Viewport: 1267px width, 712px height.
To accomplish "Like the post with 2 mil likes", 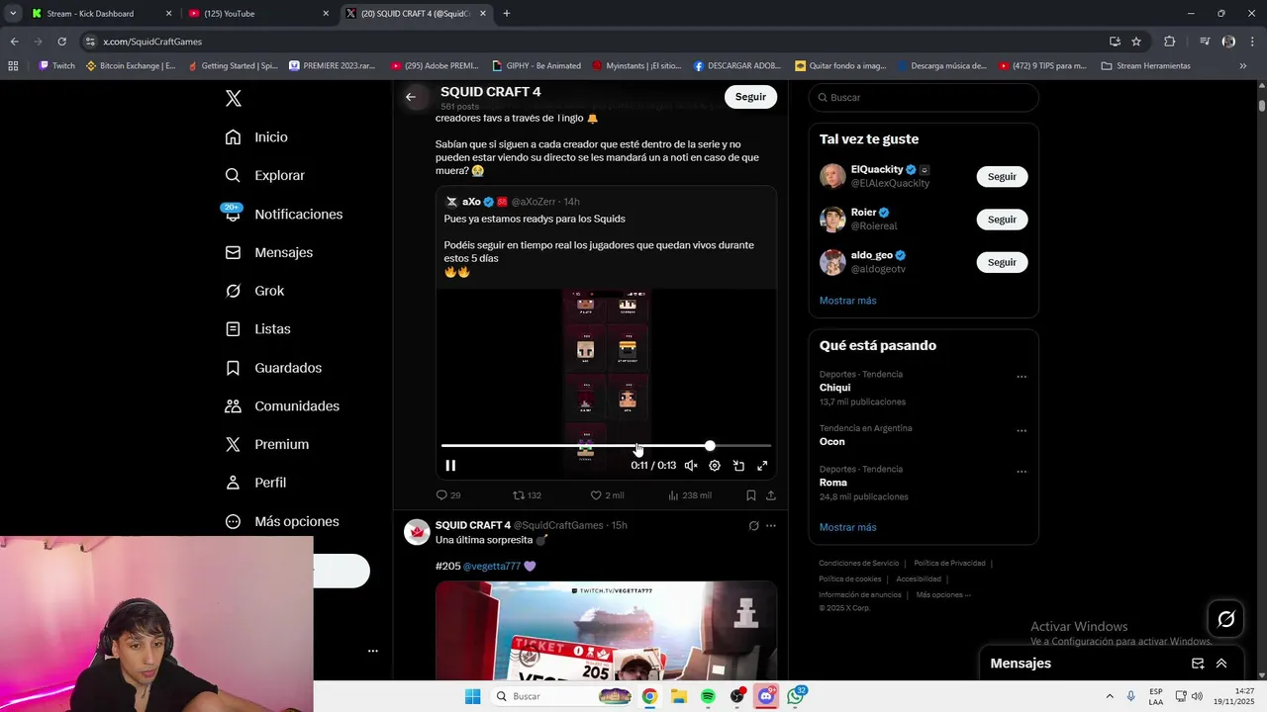I will (607, 495).
